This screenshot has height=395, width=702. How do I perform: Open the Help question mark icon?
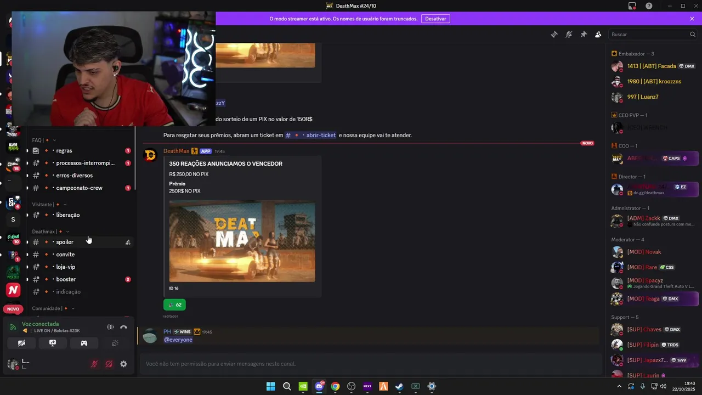click(x=649, y=6)
